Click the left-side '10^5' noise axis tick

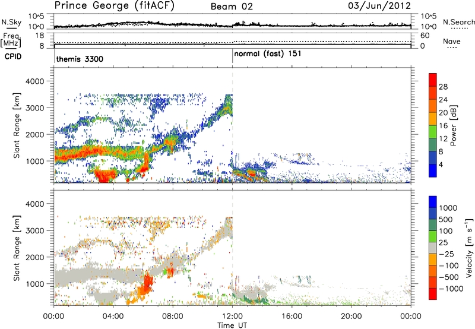click(36, 17)
